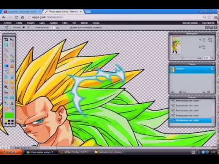219x164 pixels.
Task: Pick the small yellow preset color swatch
Action: coord(6,121)
